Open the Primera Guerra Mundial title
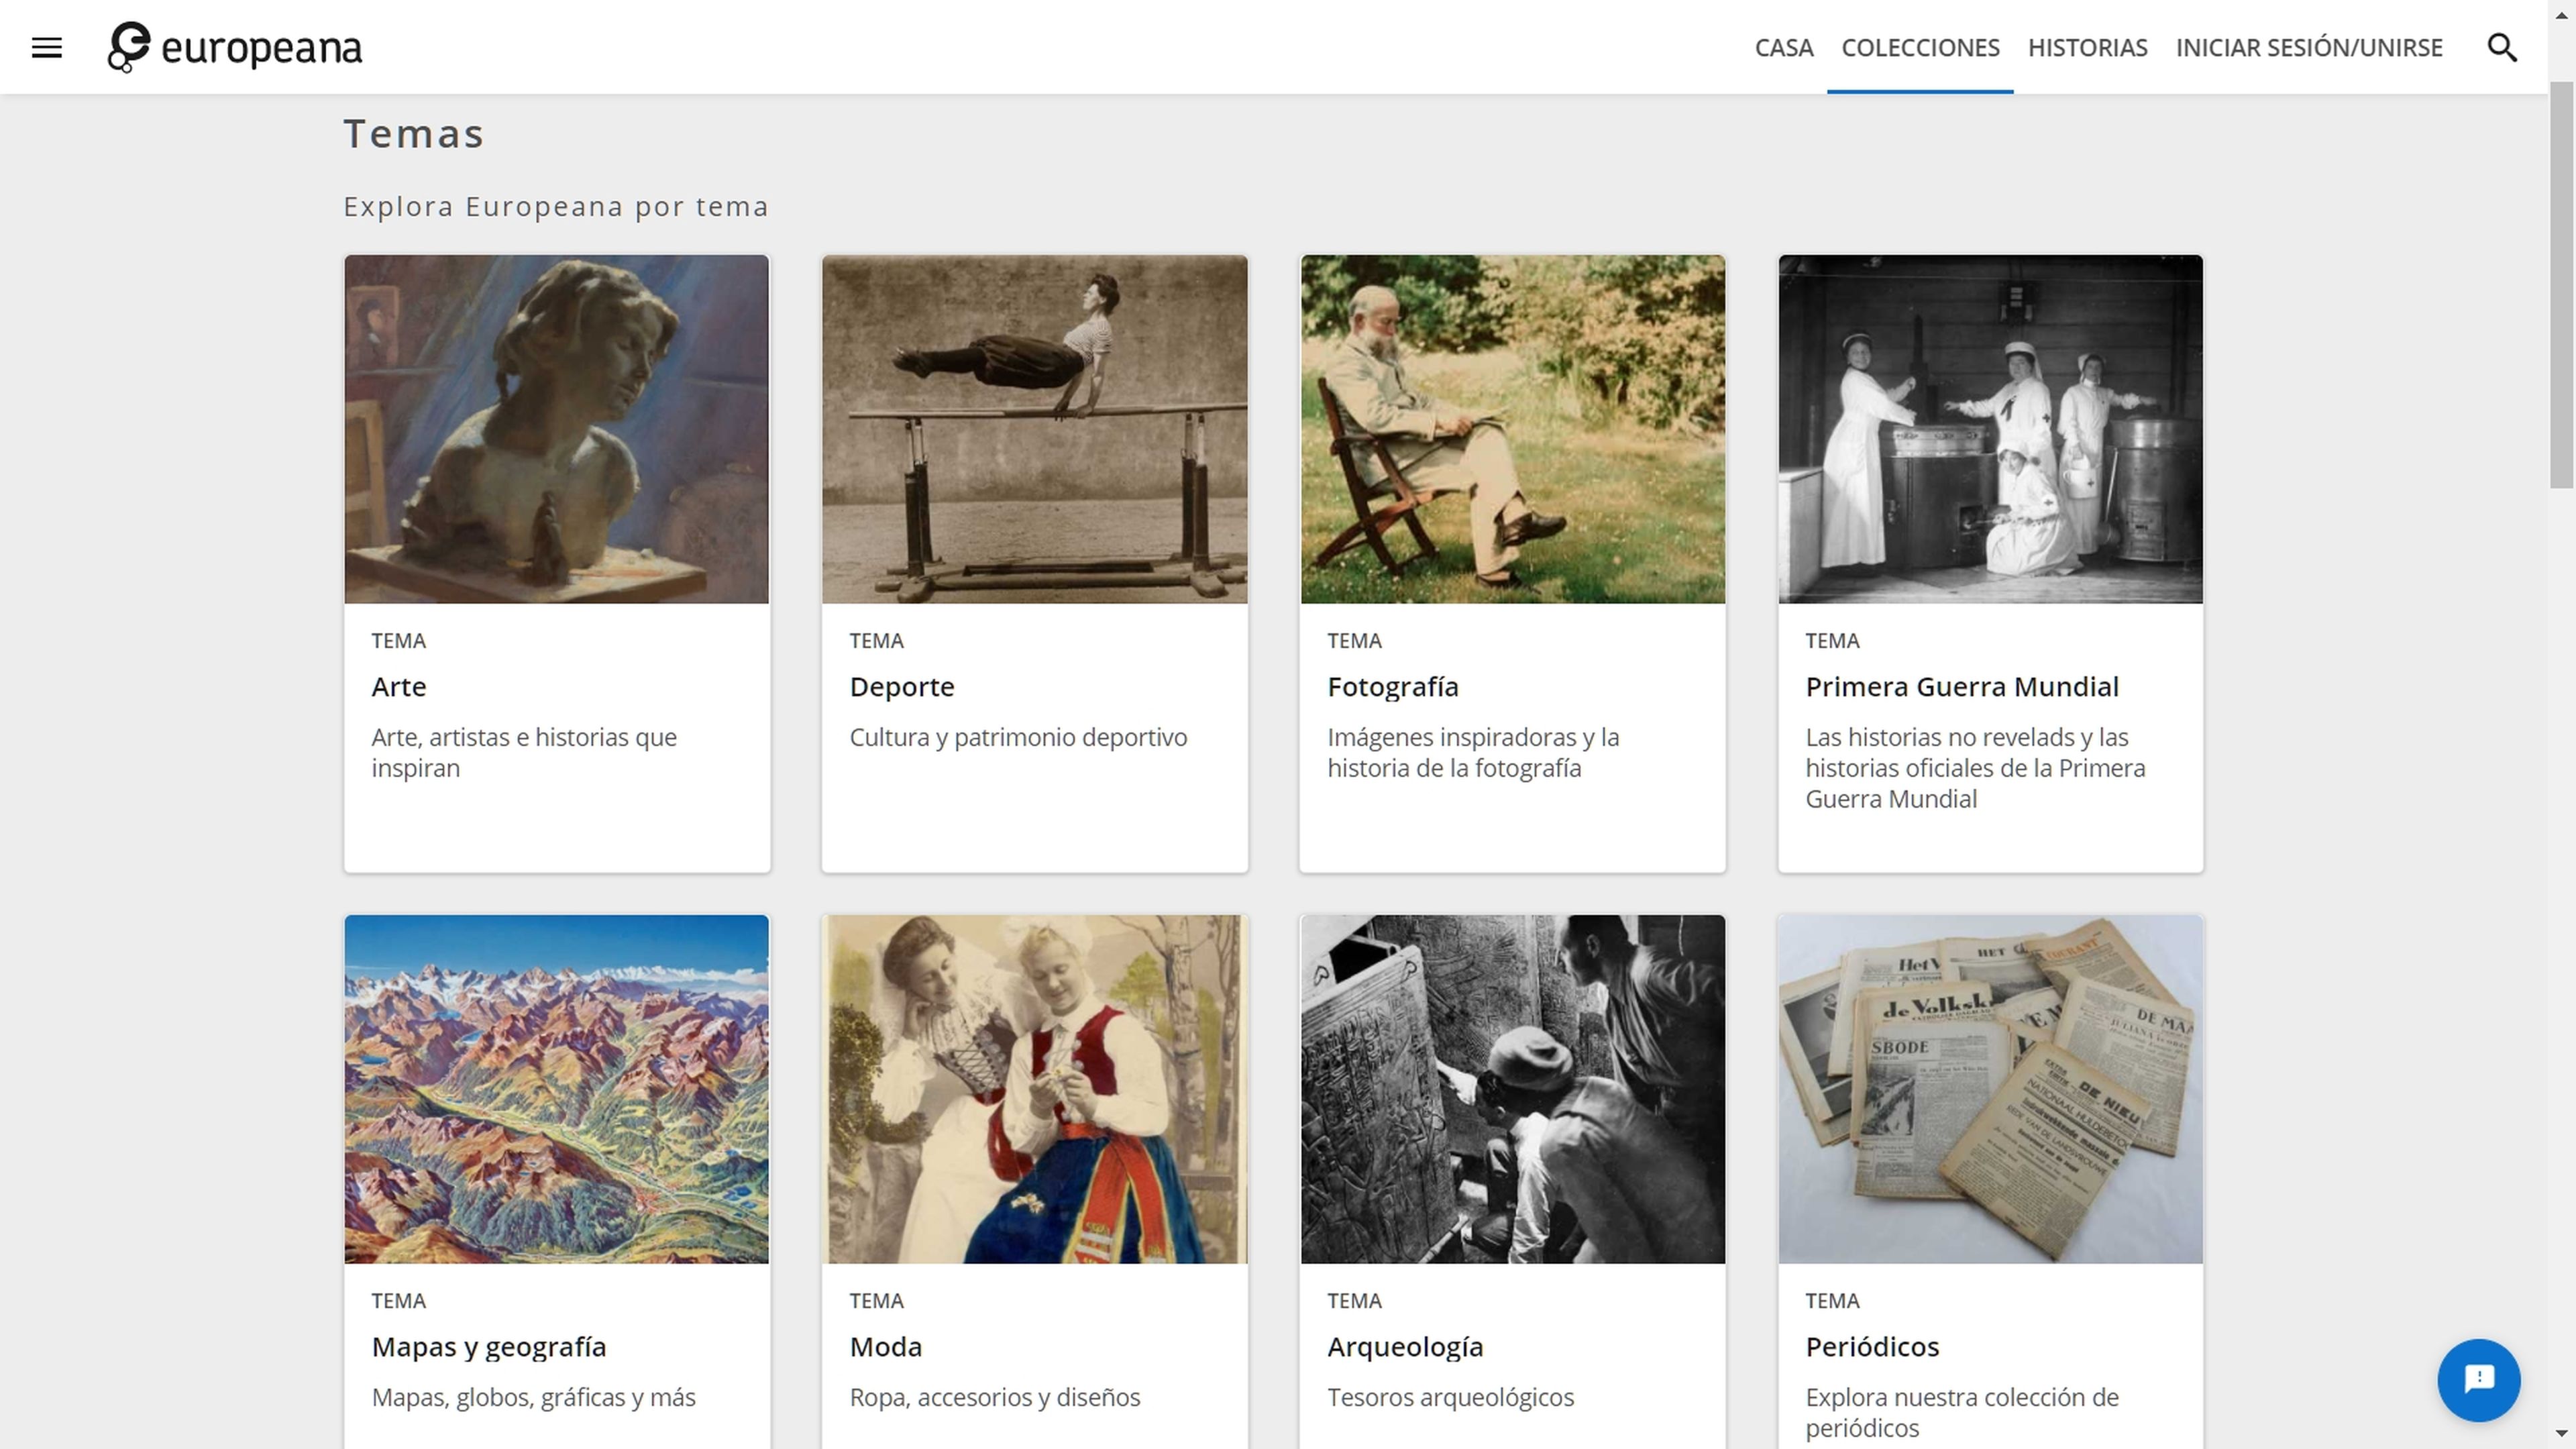 (x=1962, y=686)
